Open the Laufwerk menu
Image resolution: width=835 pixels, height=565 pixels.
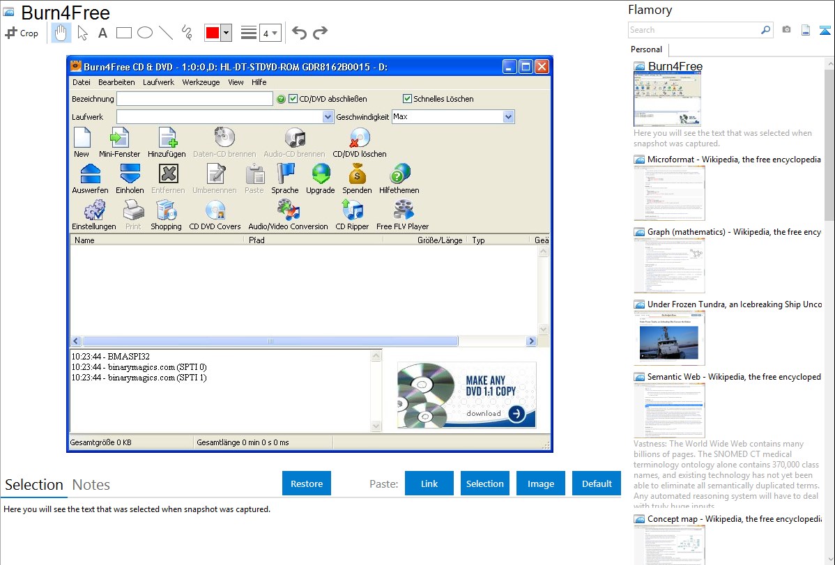[158, 82]
